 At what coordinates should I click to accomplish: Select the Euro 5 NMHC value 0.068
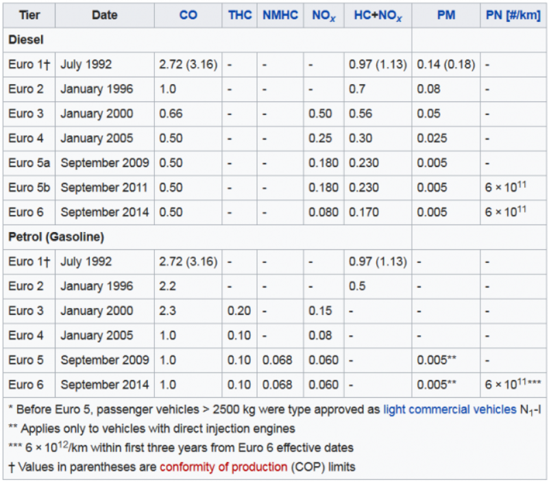(277, 360)
